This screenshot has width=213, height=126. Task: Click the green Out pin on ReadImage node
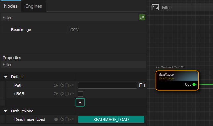[x=194, y=85]
